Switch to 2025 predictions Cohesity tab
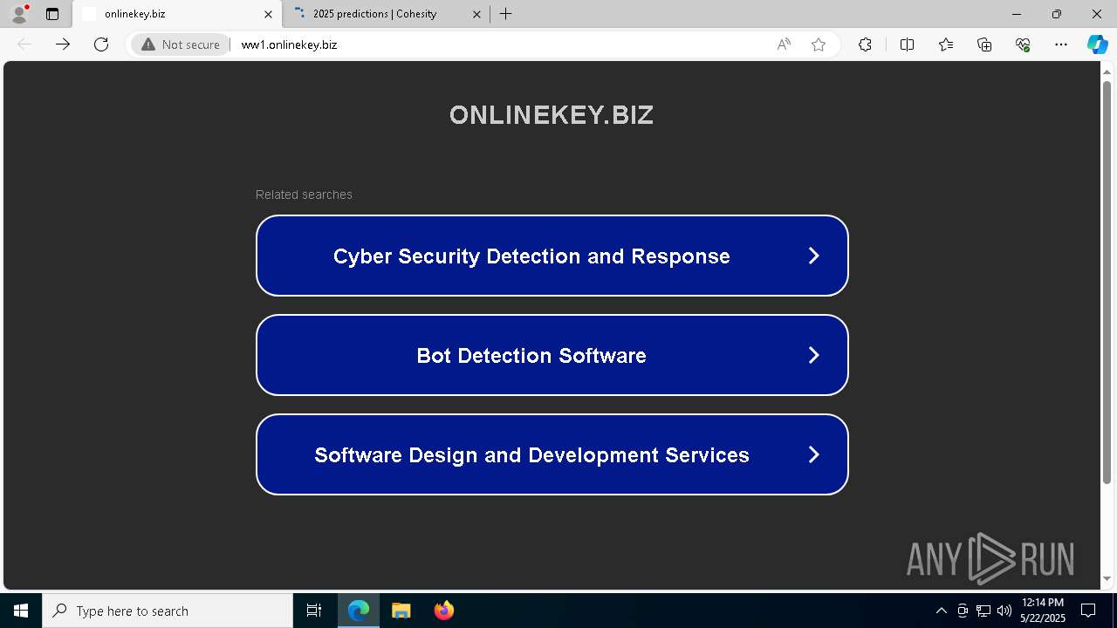 tap(387, 14)
